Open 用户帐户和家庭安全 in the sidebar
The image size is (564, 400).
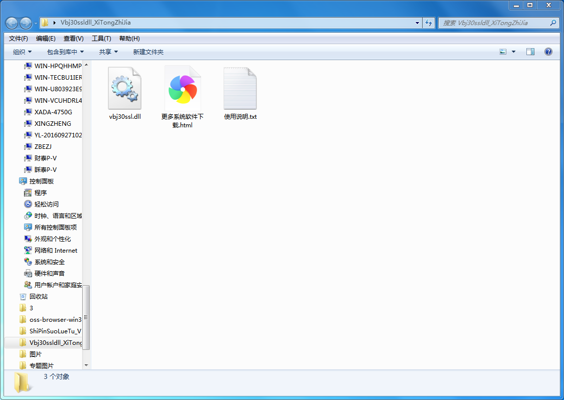tap(53, 285)
